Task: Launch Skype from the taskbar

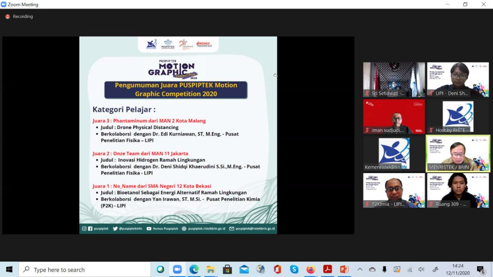Action: 294,269
